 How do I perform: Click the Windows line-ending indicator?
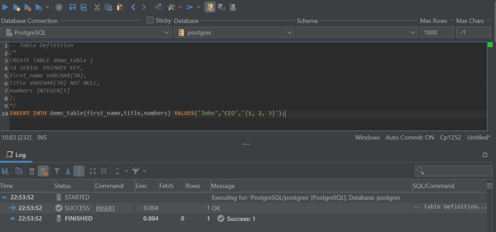[x=367, y=138]
